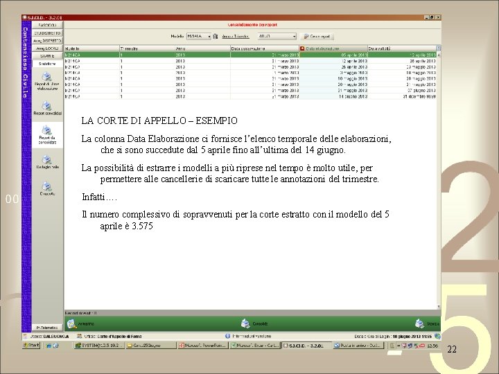499x374 pixels.
Task: Open the Modello dropdown list
Action: tap(199, 36)
